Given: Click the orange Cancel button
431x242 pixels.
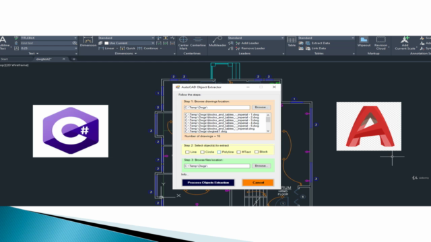Looking at the screenshot, I should (258, 182).
